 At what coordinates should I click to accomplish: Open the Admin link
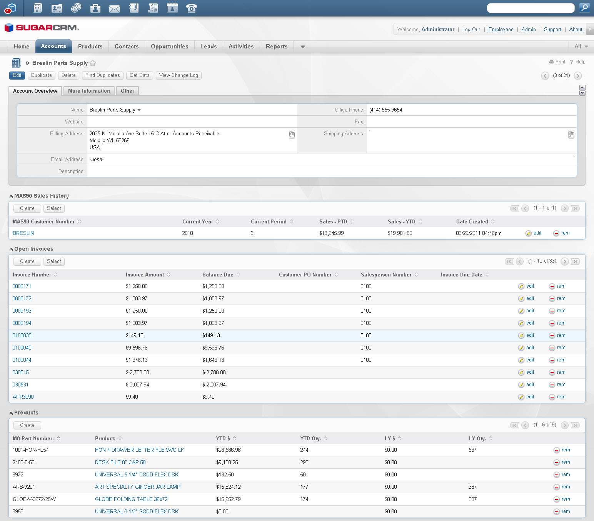(529, 29)
